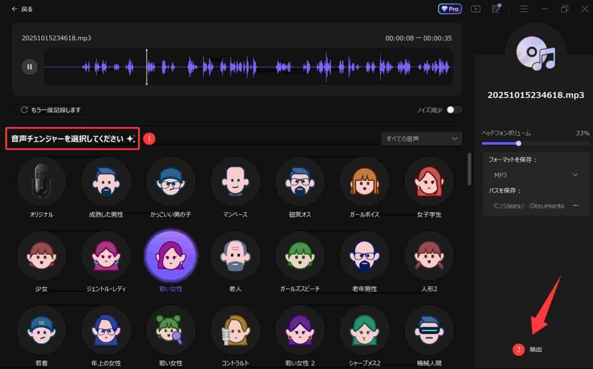
Task: Select the 女子学生 voice avatar
Action: pyautogui.click(x=429, y=181)
